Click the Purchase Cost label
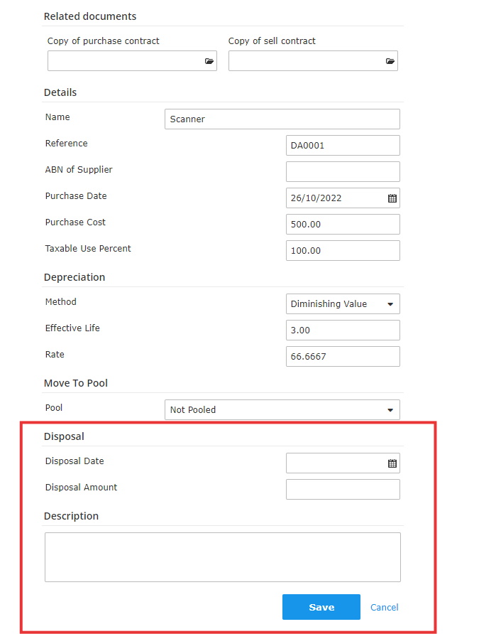 coord(75,222)
